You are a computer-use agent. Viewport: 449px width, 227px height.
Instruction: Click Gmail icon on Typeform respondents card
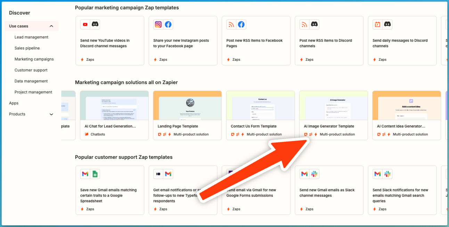(168, 174)
